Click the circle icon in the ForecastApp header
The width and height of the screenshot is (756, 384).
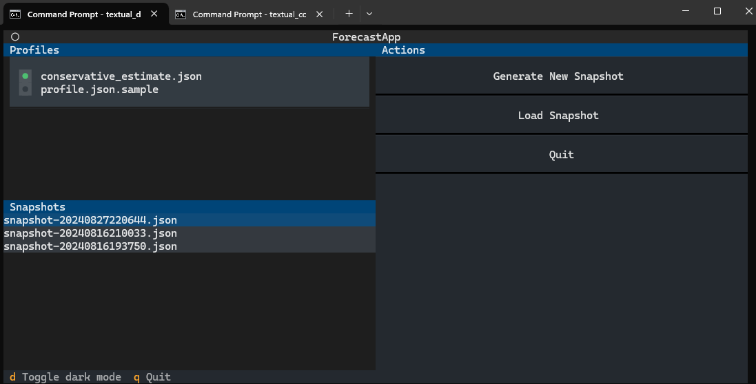pos(15,37)
